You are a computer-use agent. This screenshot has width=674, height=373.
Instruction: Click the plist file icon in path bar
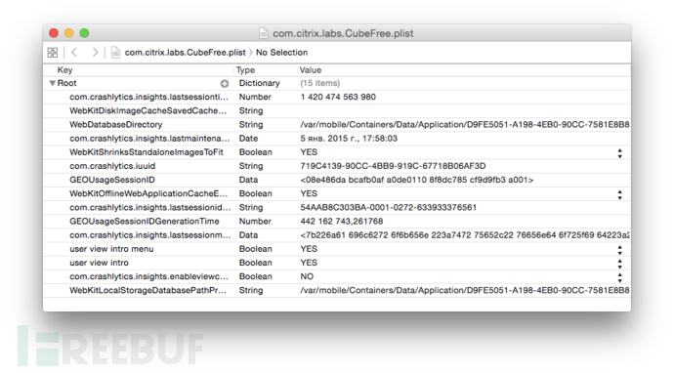tap(115, 53)
